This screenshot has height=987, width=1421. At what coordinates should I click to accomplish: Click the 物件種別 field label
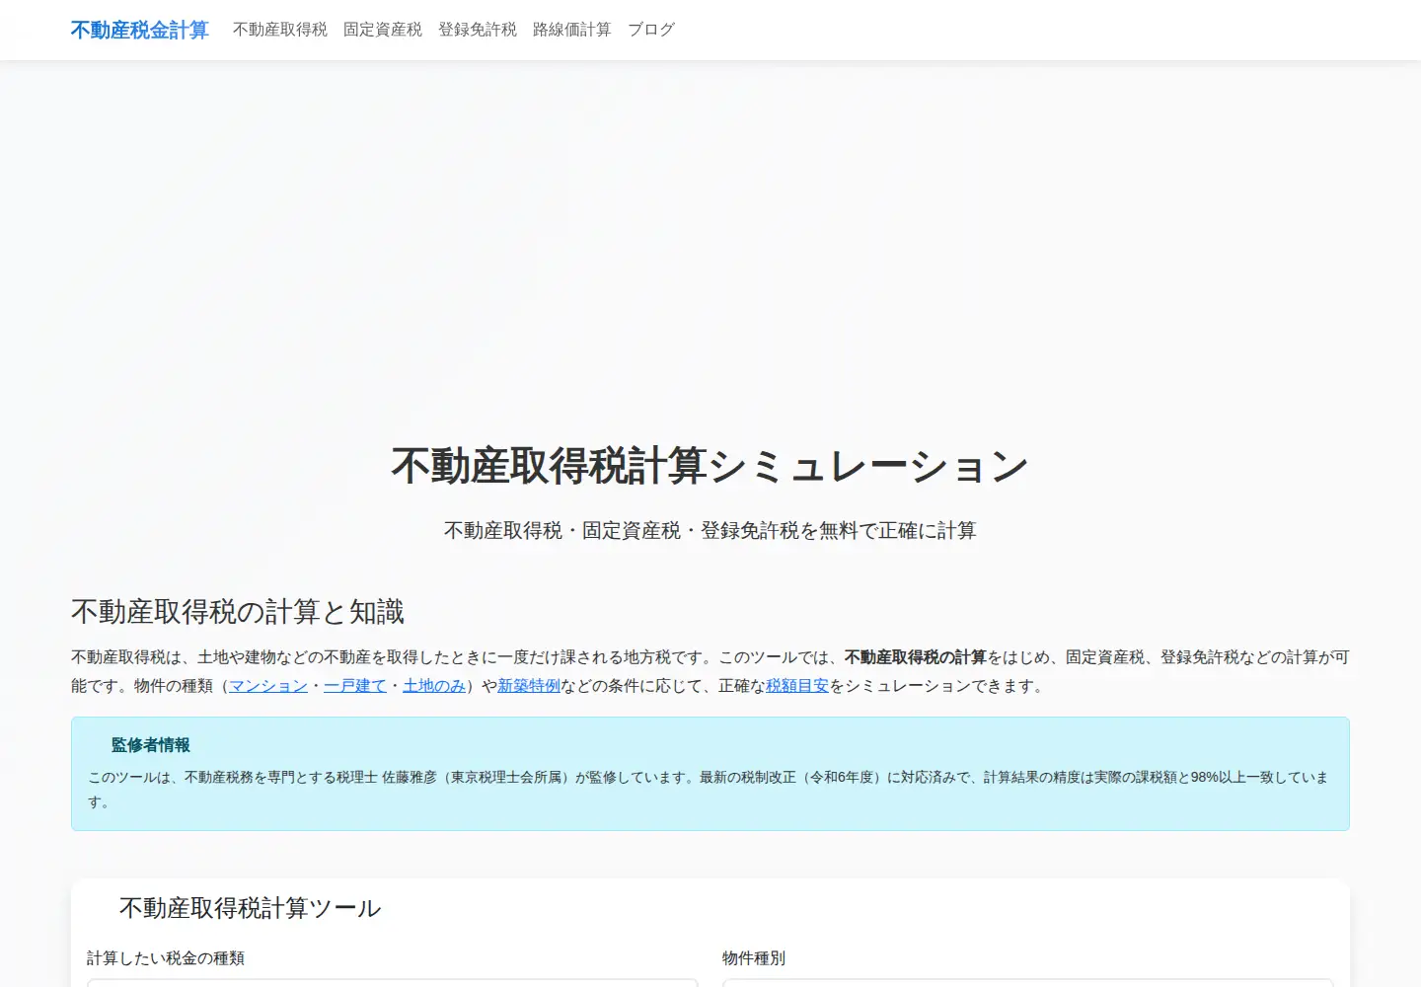[x=754, y=958]
